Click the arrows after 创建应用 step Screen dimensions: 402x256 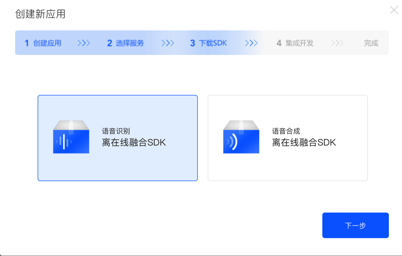tap(84, 43)
